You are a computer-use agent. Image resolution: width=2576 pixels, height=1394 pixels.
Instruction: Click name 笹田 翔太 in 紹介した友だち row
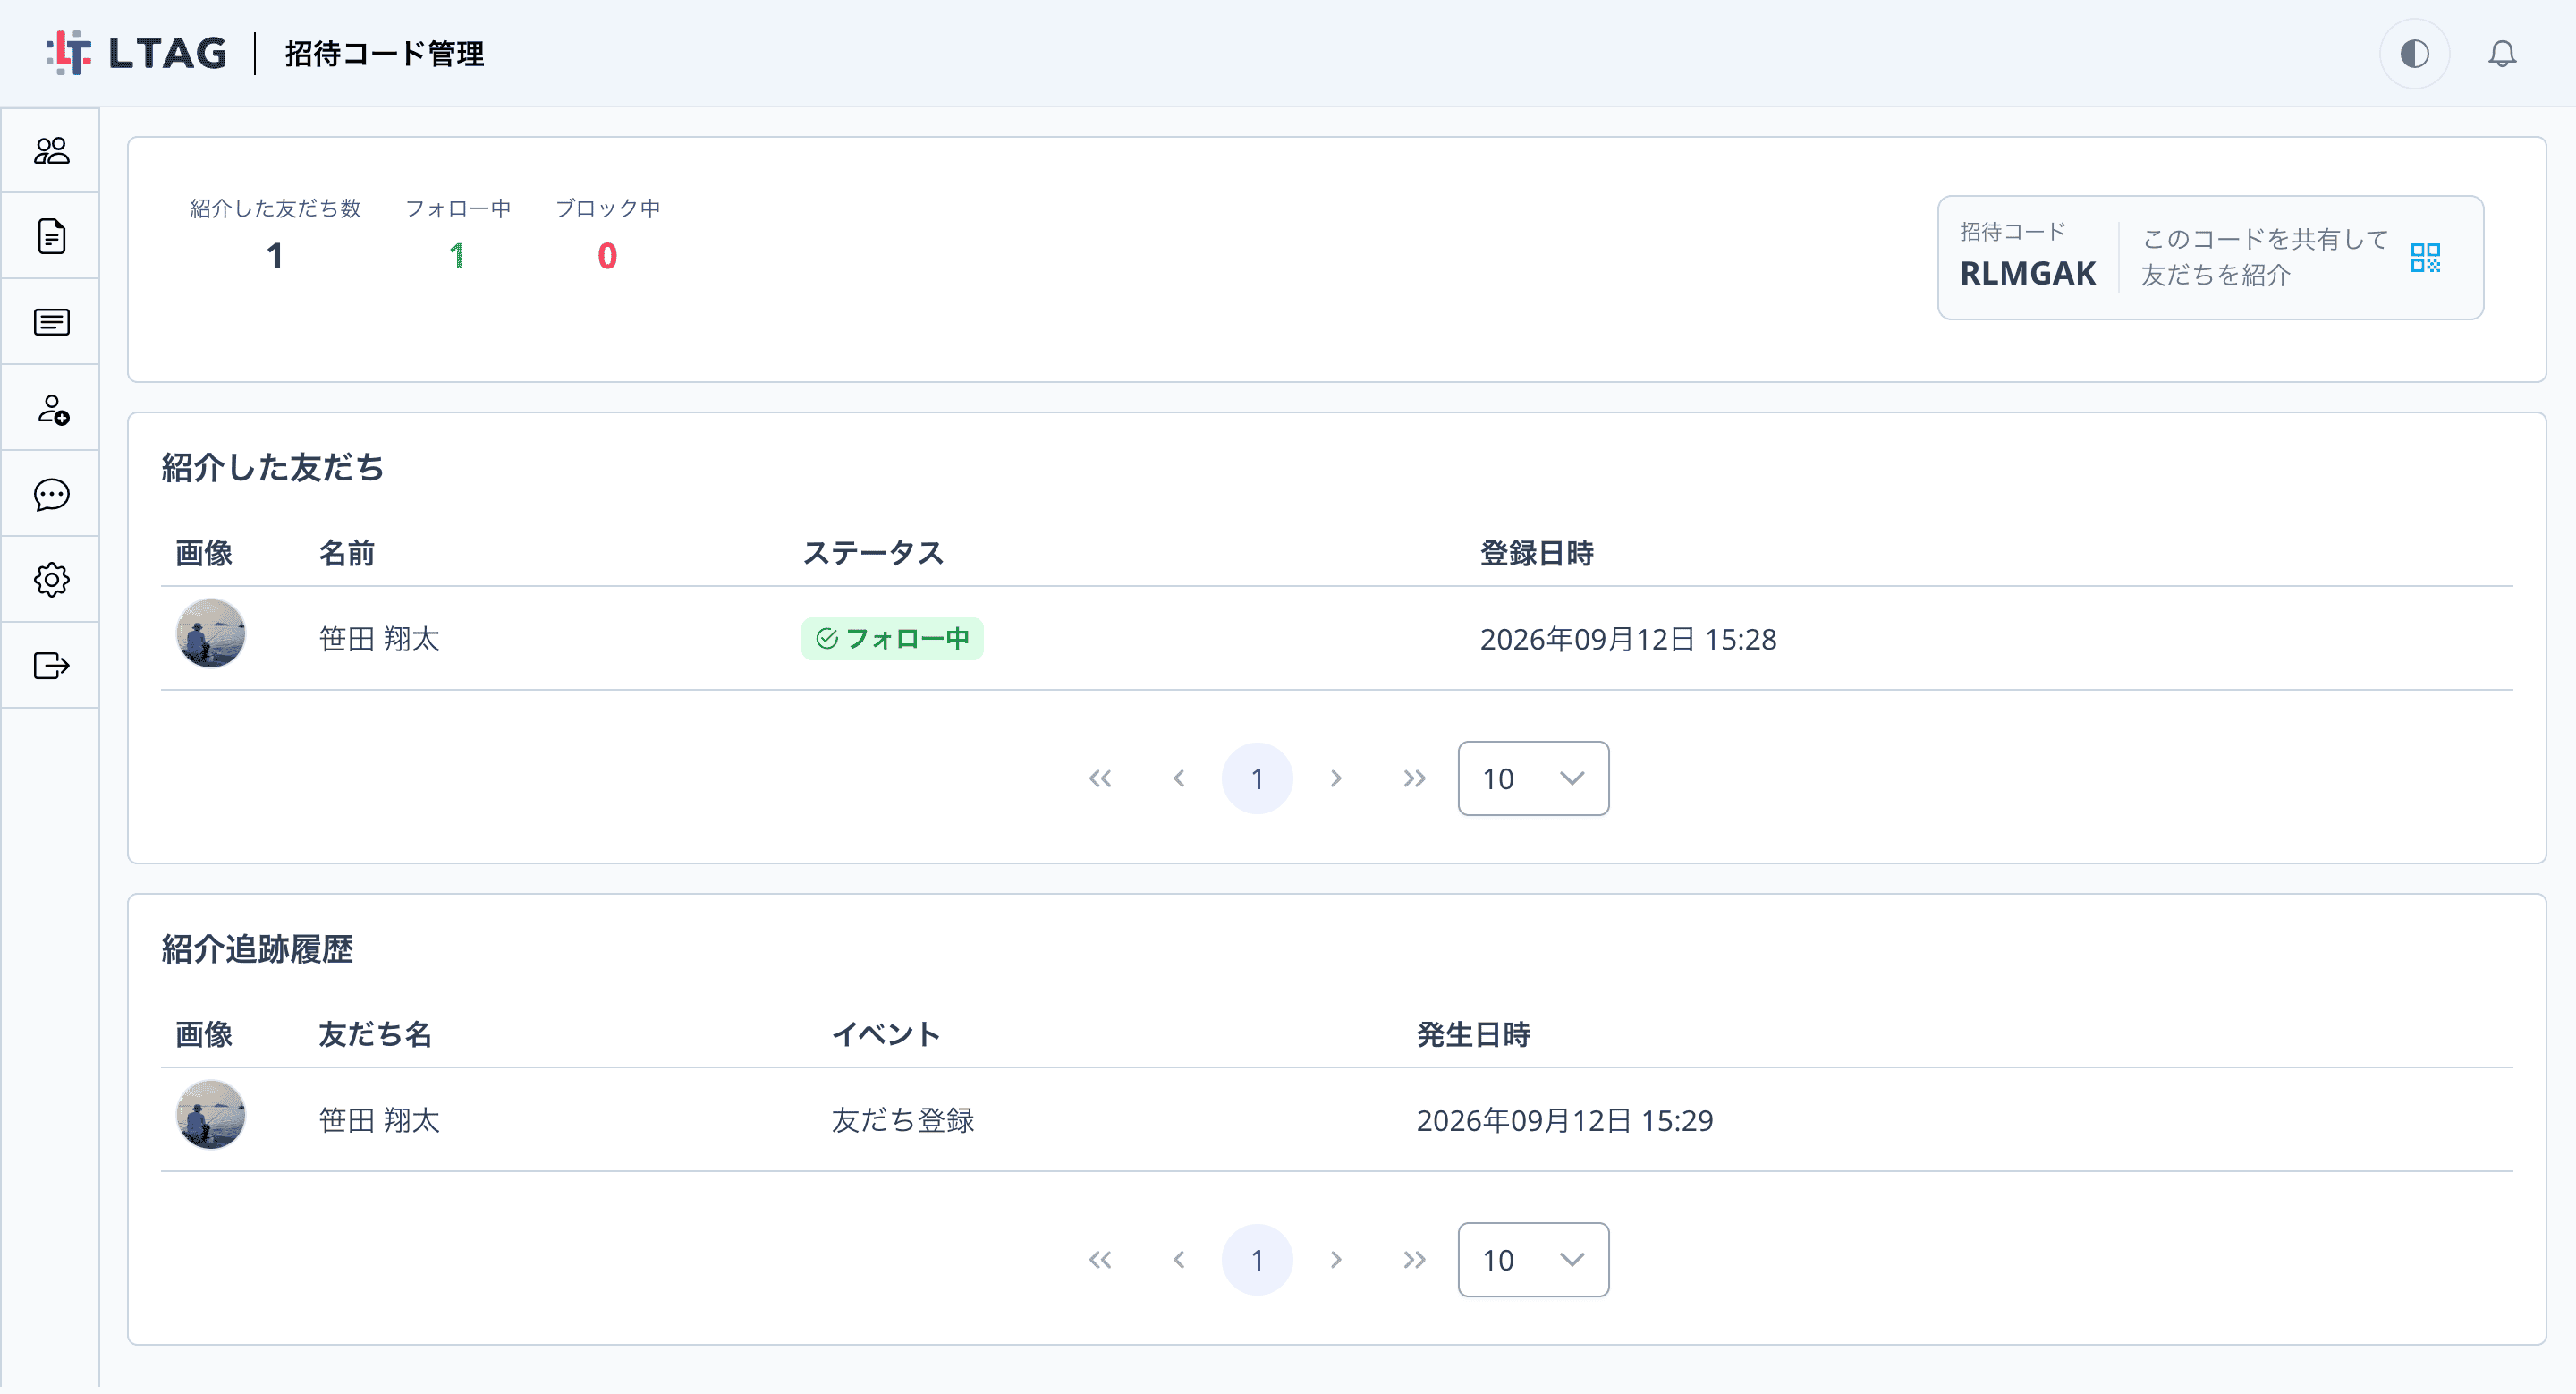[x=379, y=638]
